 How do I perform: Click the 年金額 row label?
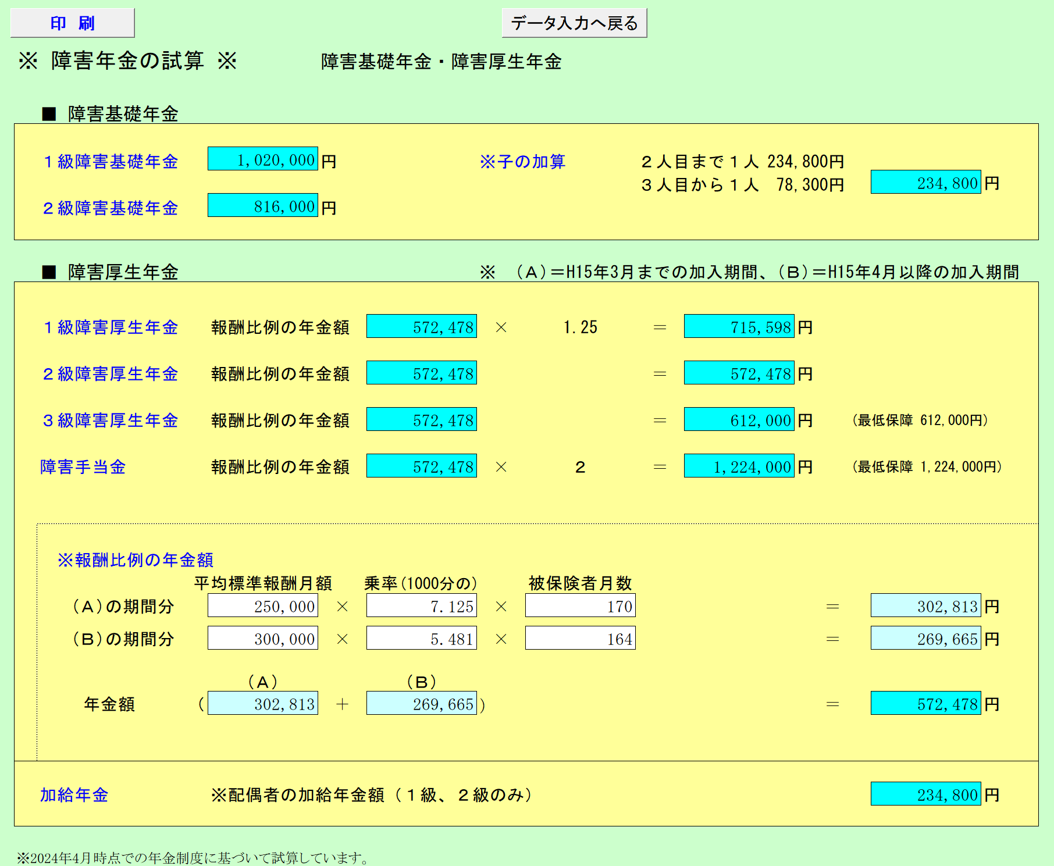(110, 704)
